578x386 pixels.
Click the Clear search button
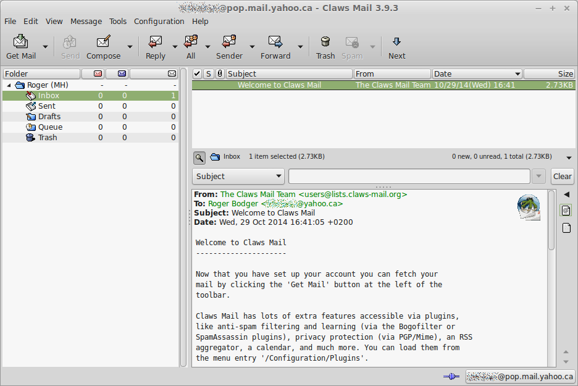click(562, 176)
